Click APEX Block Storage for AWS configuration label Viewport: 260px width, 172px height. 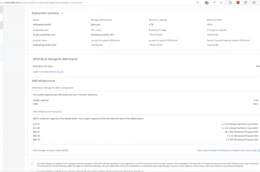pyautogui.click(x=53, y=88)
